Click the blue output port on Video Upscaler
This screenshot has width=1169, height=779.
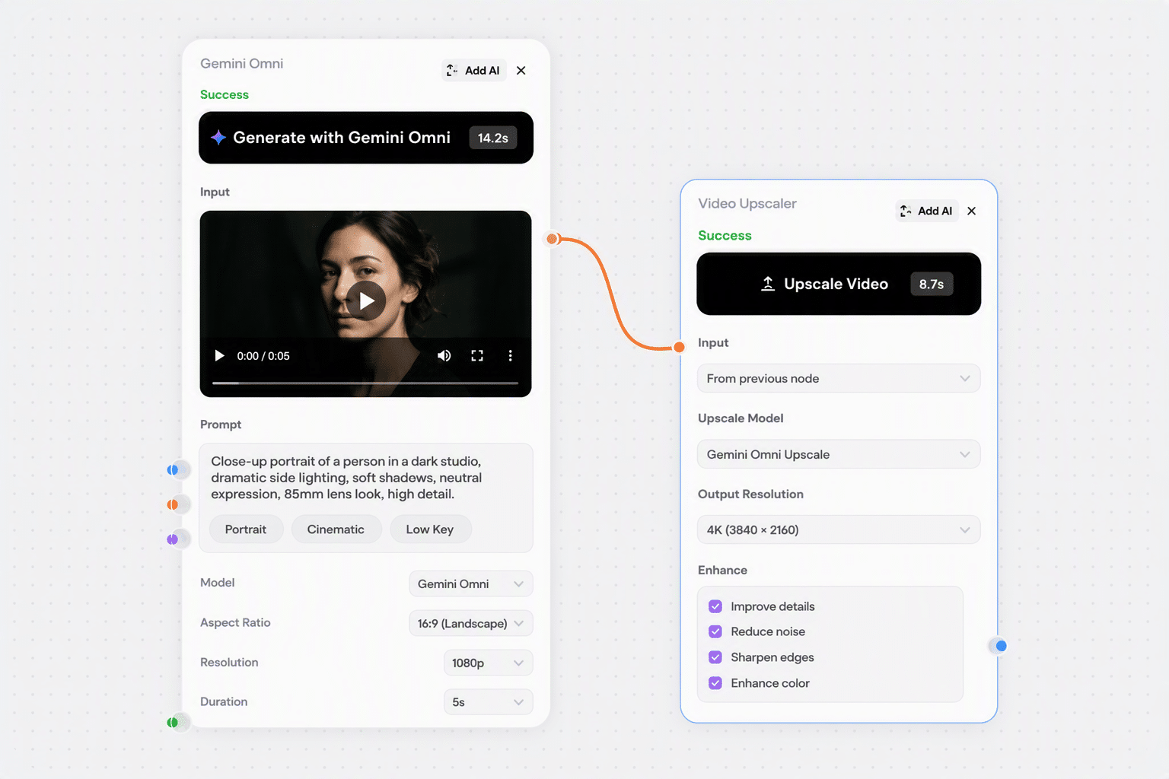(x=1001, y=646)
